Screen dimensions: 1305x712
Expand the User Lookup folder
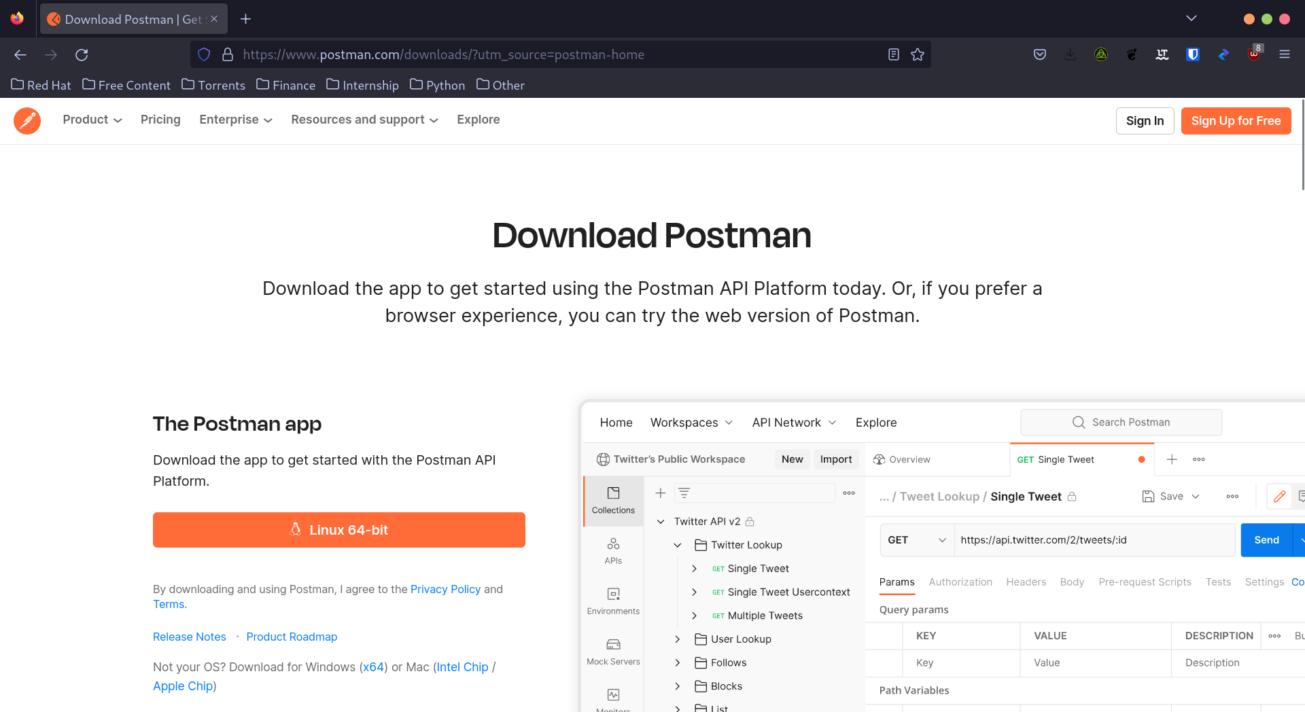click(x=677, y=639)
